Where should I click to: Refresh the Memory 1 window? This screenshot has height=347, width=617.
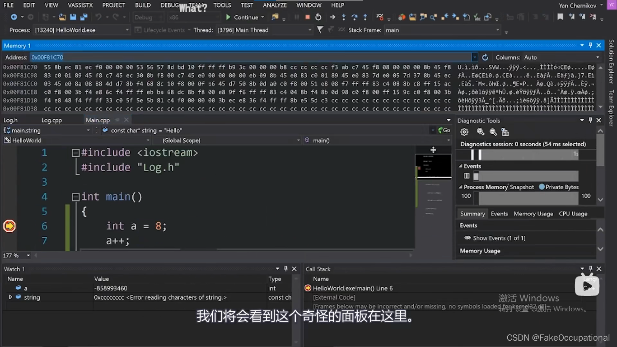[x=485, y=57]
